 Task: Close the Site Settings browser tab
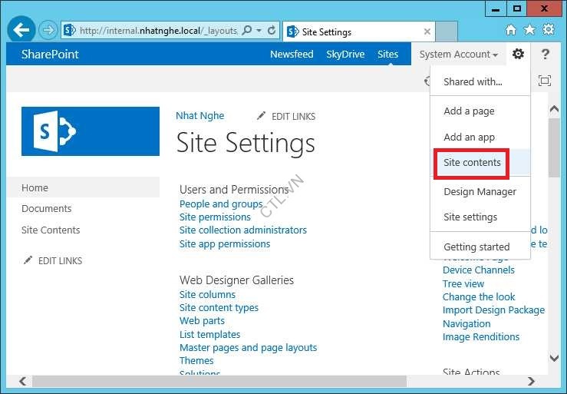427,31
